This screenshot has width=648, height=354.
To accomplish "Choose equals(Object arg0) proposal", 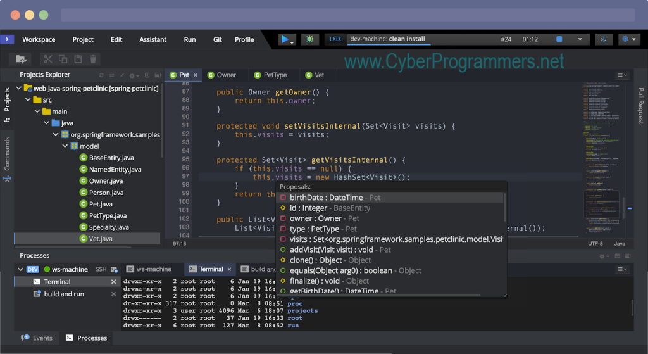I will pyautogui.click(x=390, y=270).
